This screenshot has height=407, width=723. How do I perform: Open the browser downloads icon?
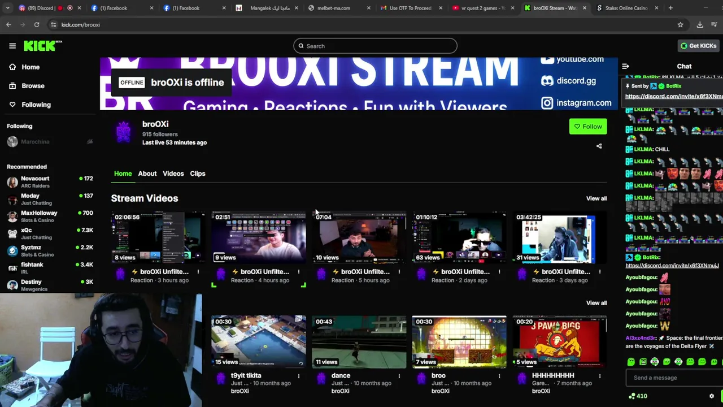coord(700,25)
